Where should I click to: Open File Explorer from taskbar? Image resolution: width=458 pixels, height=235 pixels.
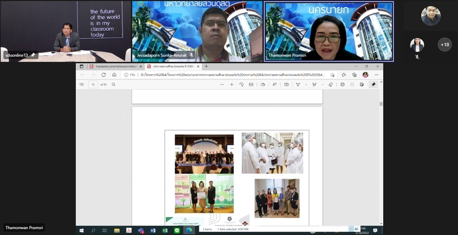(117, 231)
